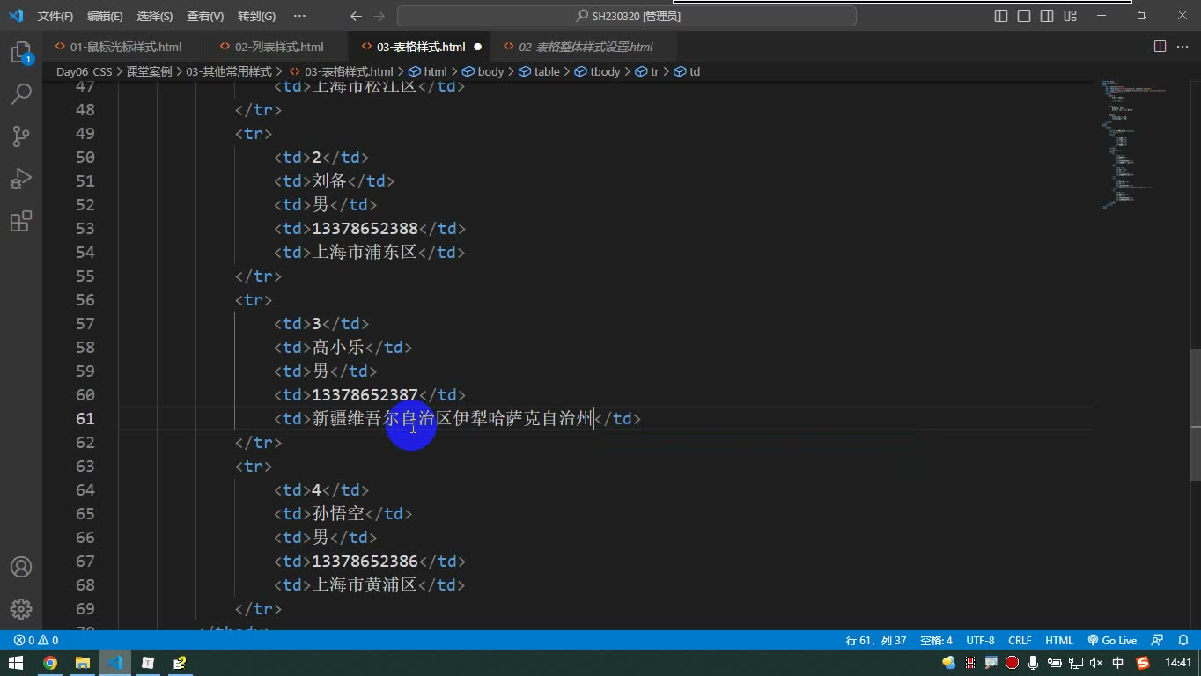Click the feedback icon in status bar
This screenshot has height=676, width=1201.
1157,641
